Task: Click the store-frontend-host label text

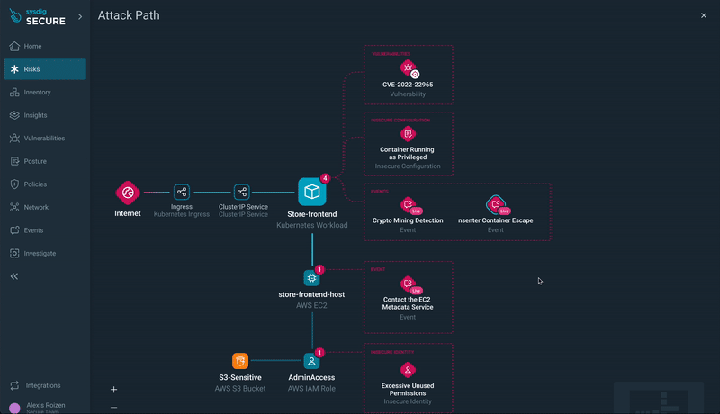Action: [x=311, y=294]
